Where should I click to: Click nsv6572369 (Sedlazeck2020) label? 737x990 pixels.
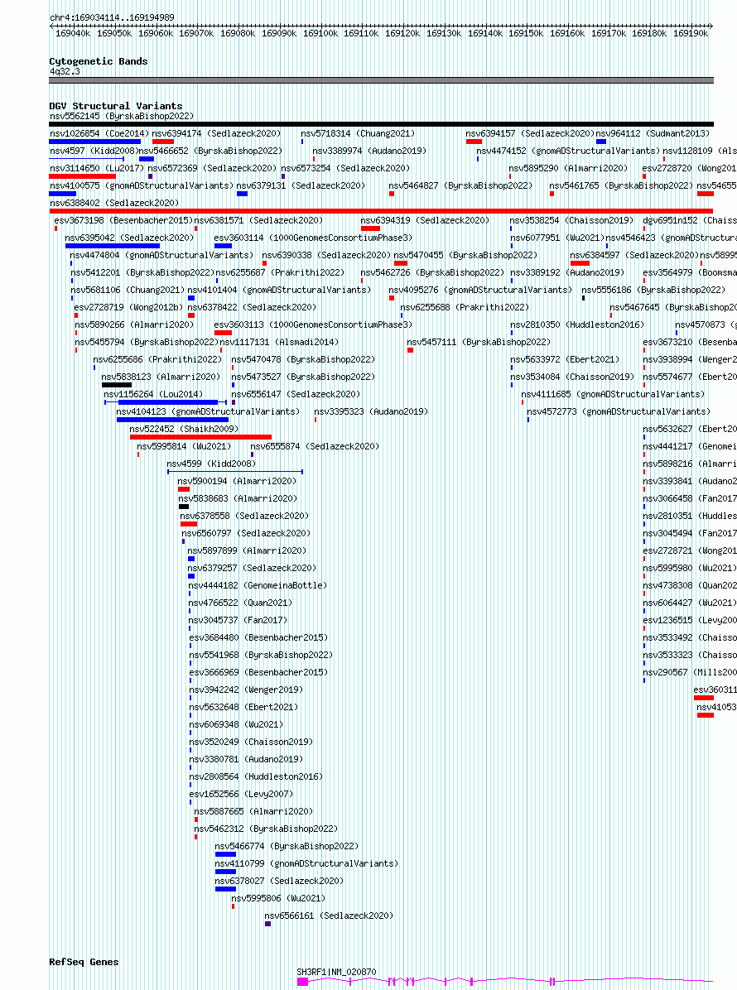(212, 169)
